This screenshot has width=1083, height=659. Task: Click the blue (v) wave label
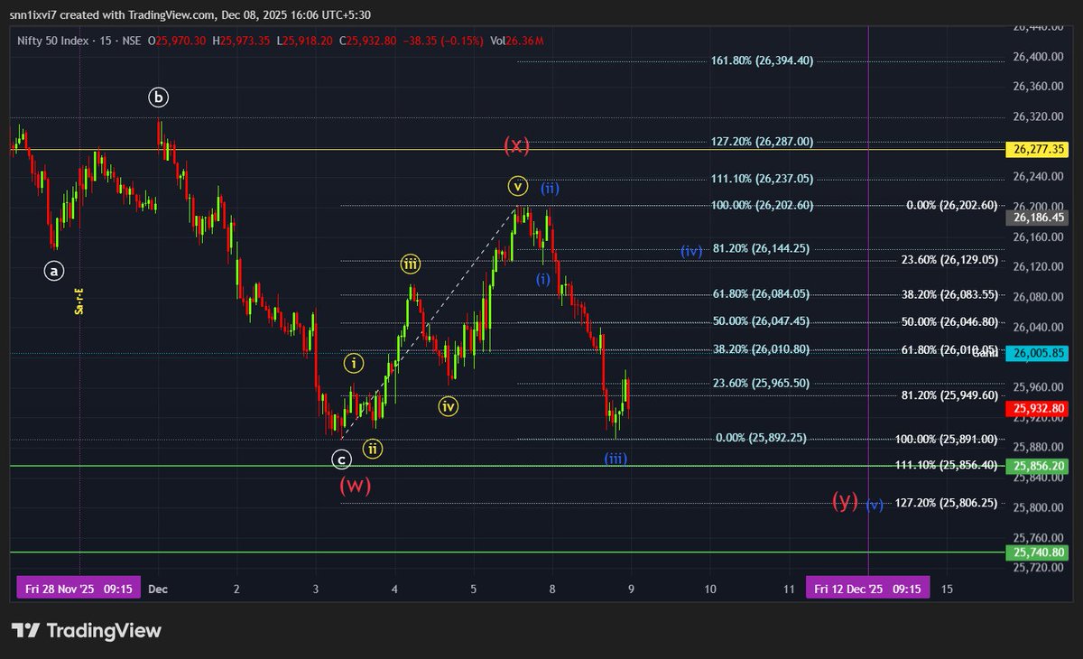[875, 505]
